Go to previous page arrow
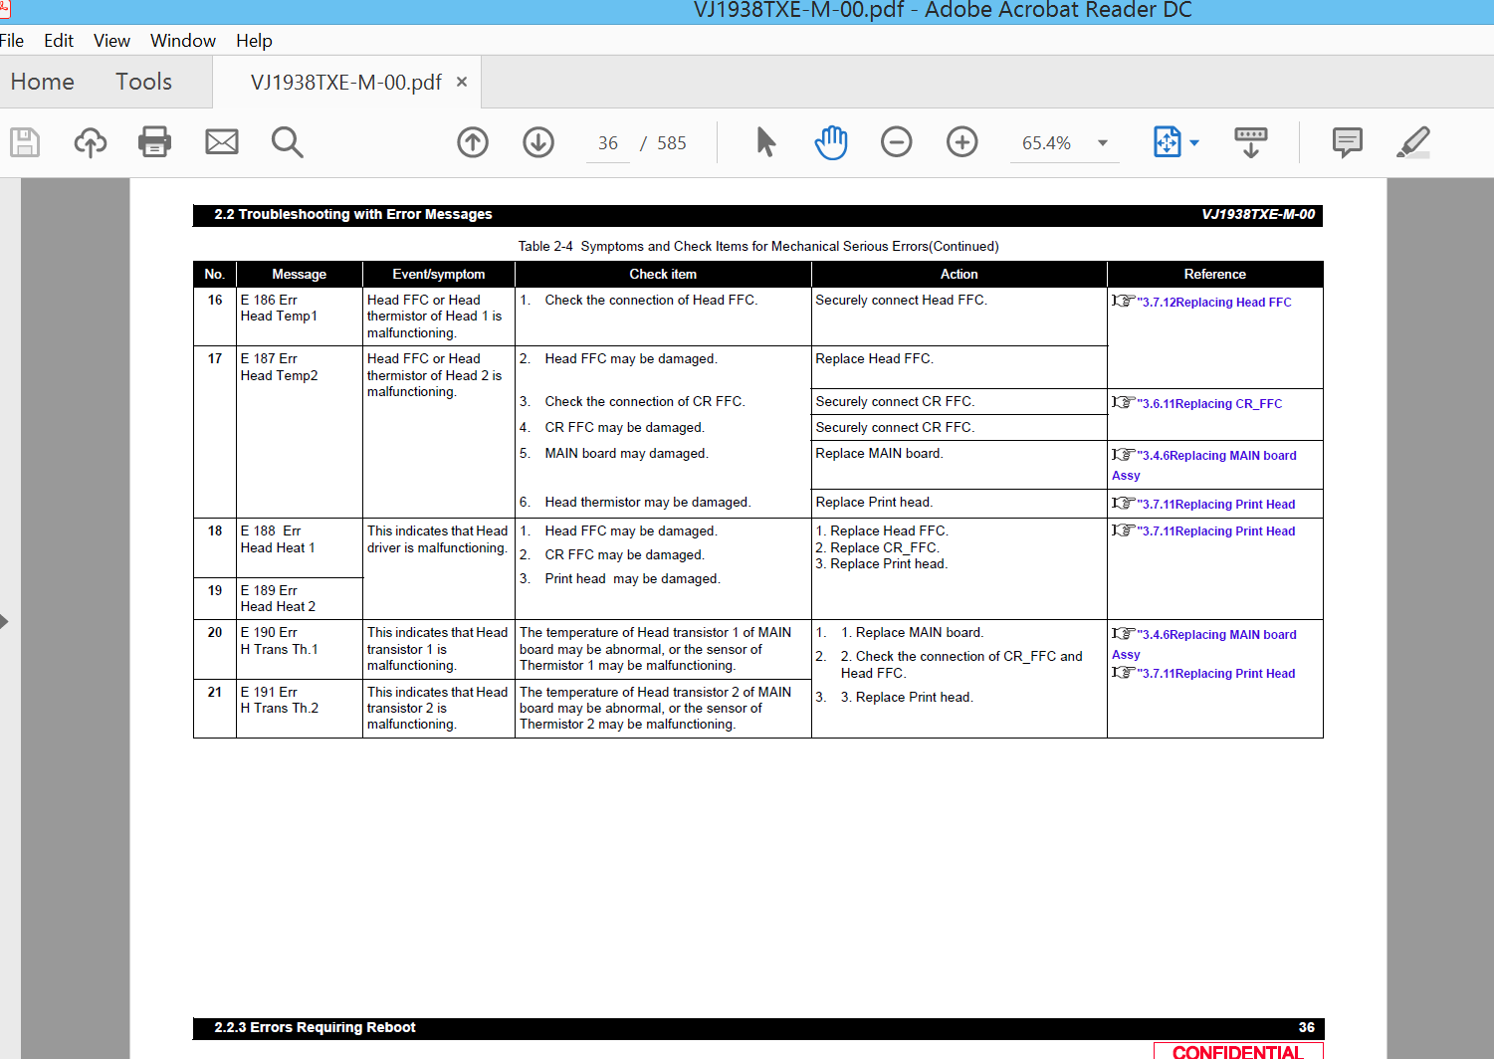 [x=473, y=142]
